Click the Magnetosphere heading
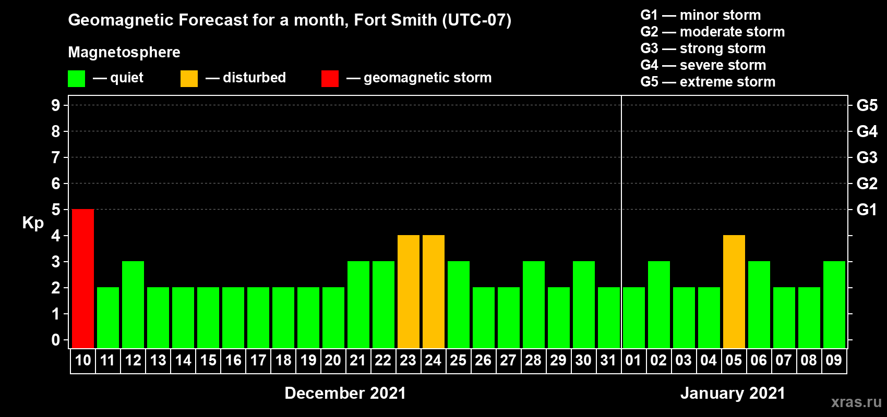This screenshot has height=417, width=887. click(124, 52)
